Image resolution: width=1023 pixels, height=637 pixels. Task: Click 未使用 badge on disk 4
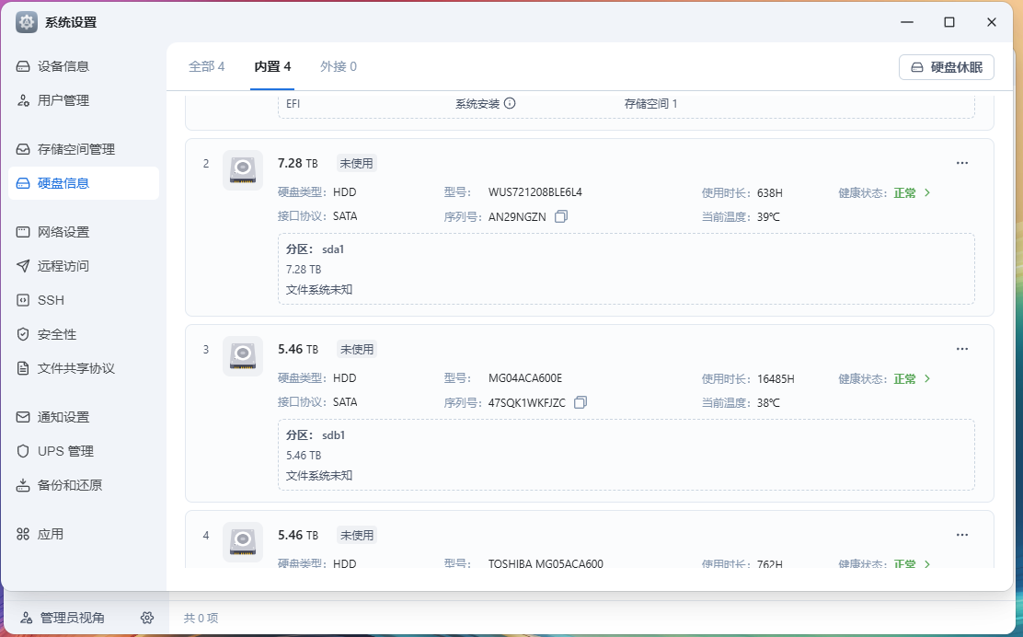point(357,535)
